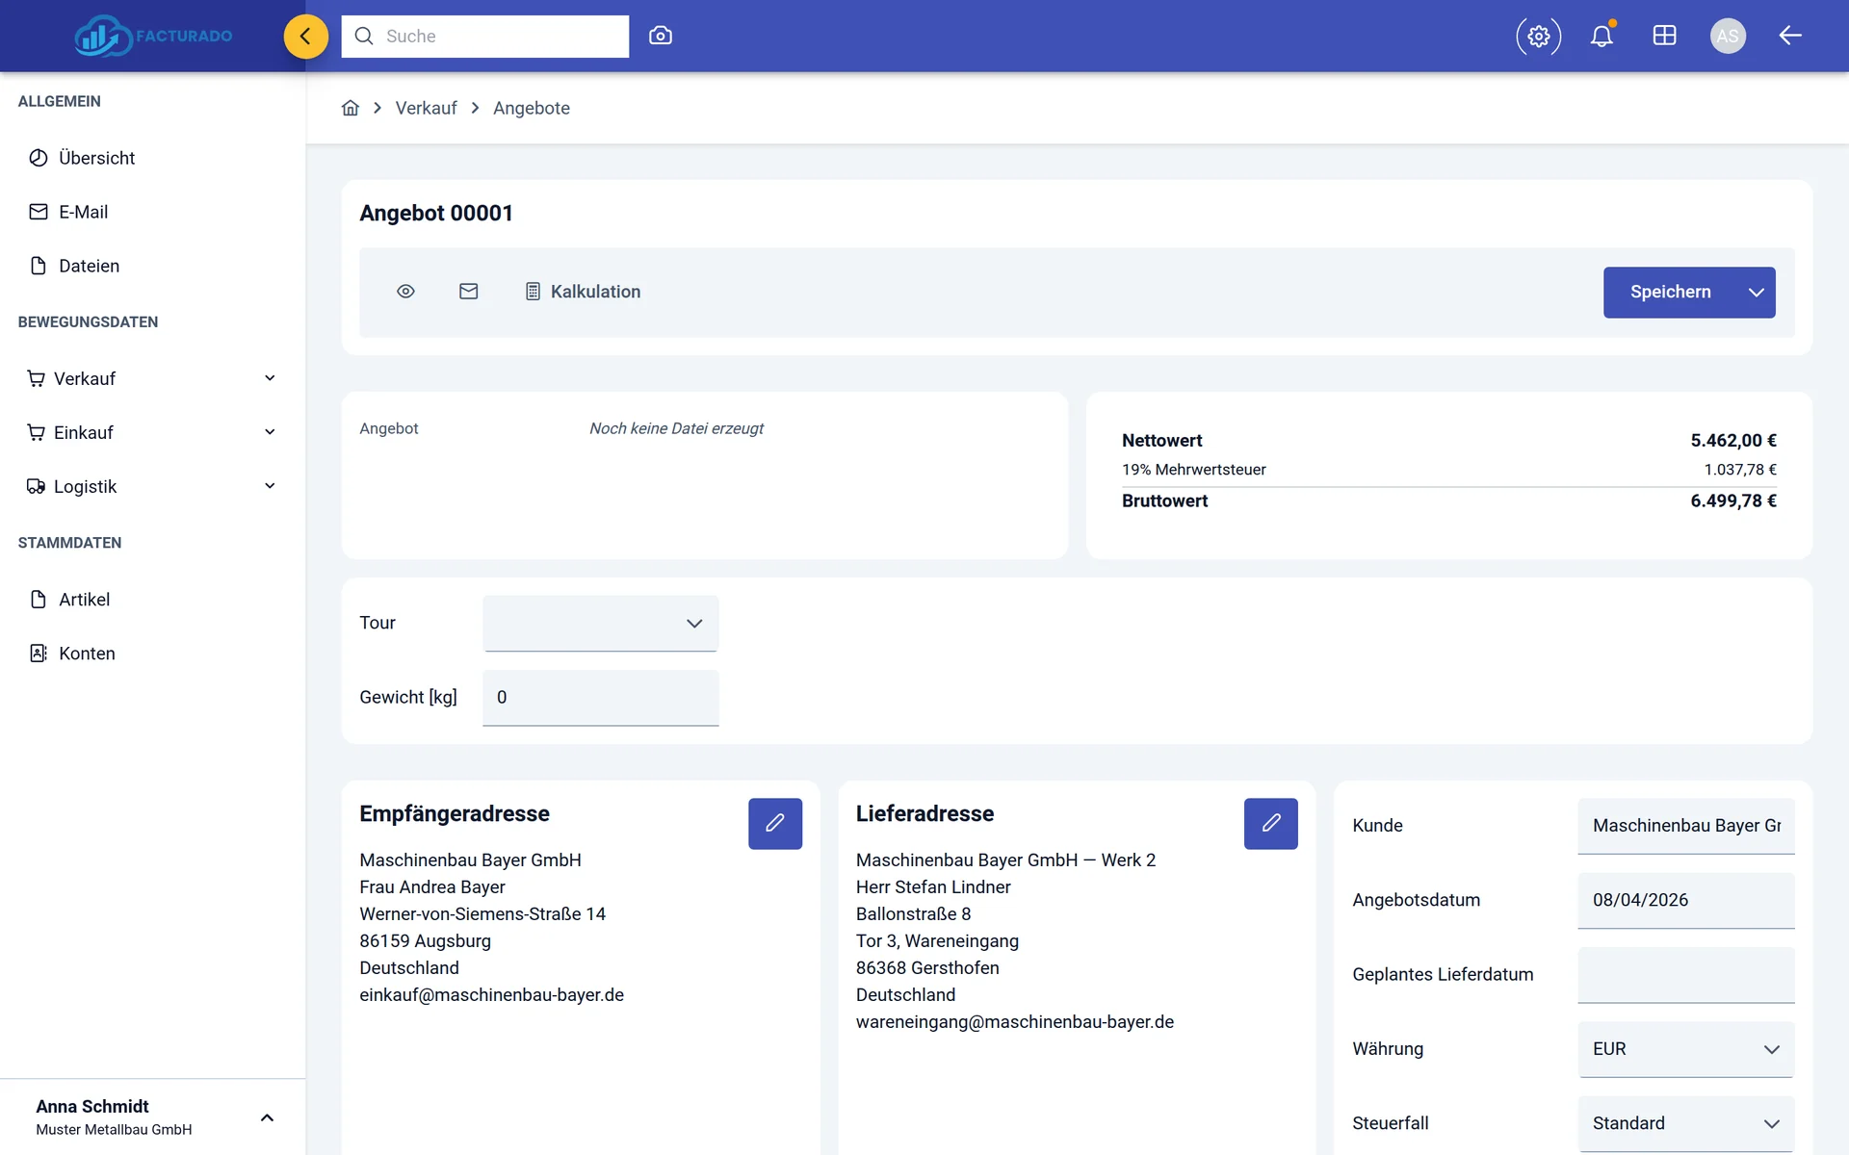Edit the Empfängeradresse with pencil button
1849x1155 pixels.
[x=775, y=824]
